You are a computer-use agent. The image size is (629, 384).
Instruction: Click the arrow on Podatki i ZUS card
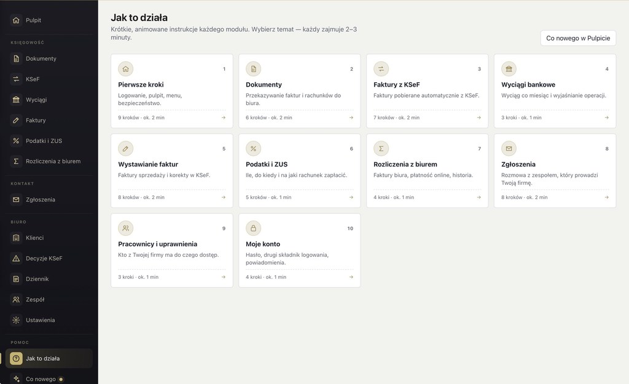coord(351,197)
